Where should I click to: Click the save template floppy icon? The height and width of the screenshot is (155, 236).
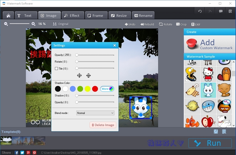click(x=216, y=132)
